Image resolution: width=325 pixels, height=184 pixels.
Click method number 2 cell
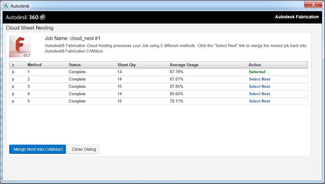pyautogui.click(x=29, y=79)
